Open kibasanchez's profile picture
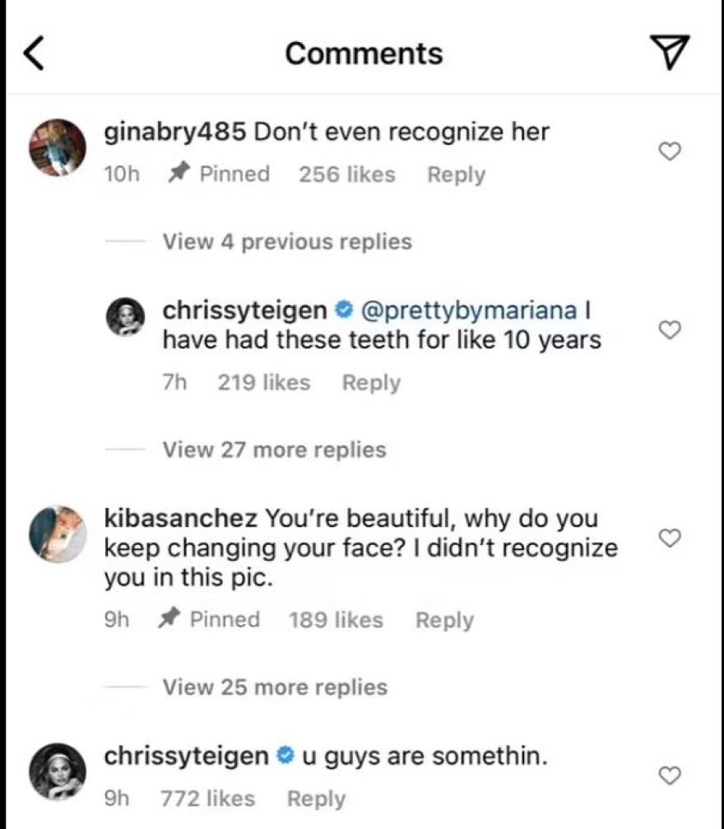 coord(58,533)
